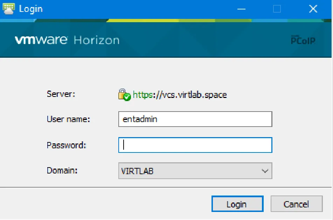Click the Login window app icon

coord(8,9)
